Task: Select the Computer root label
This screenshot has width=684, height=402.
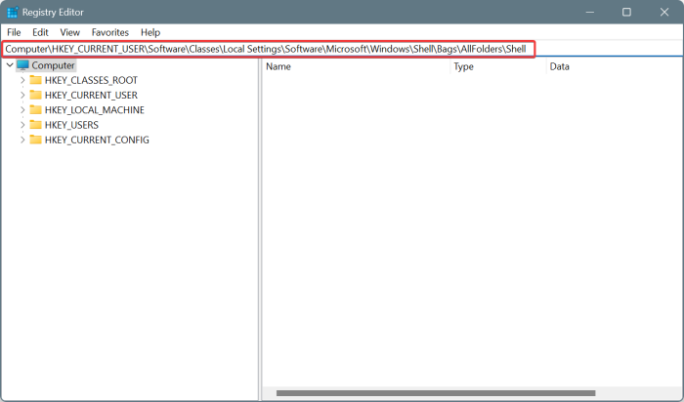Action: pyautogui.click(x=53, y=65)
